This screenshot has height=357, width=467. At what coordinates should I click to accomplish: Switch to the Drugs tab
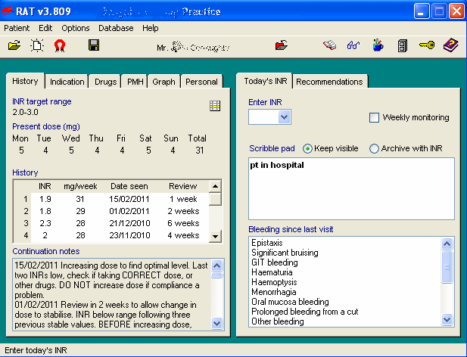[105, 82]
